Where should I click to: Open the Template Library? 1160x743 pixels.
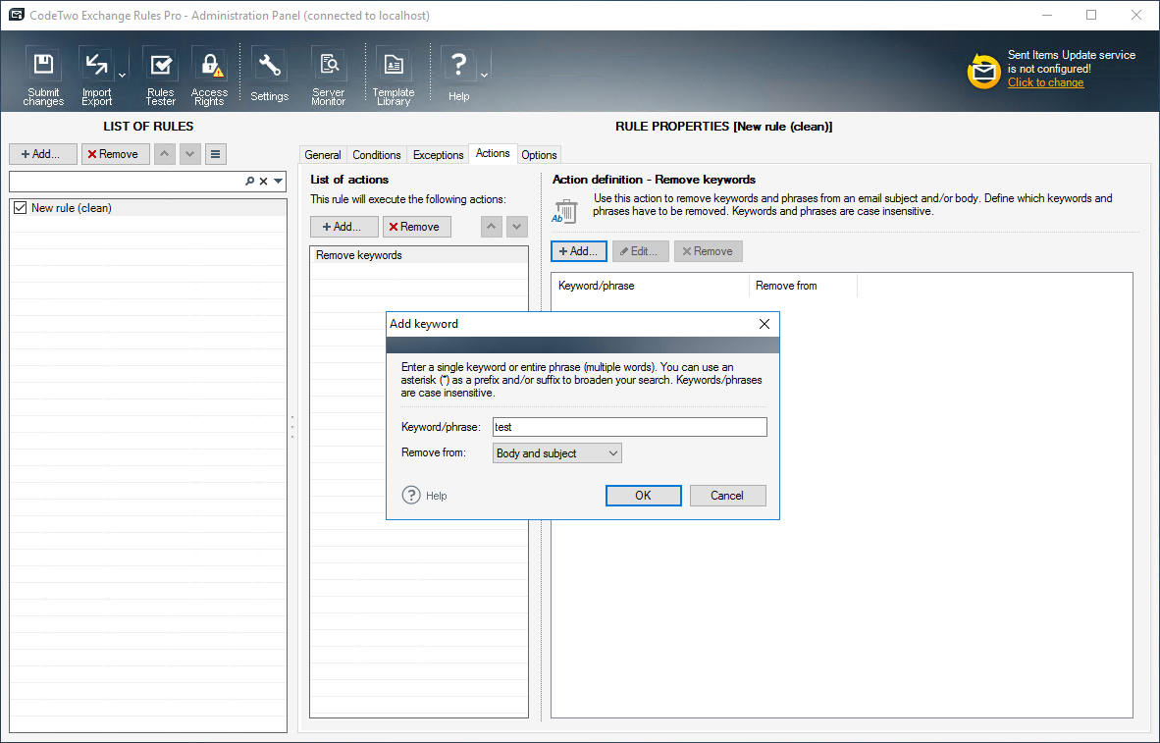coord(393,76)
